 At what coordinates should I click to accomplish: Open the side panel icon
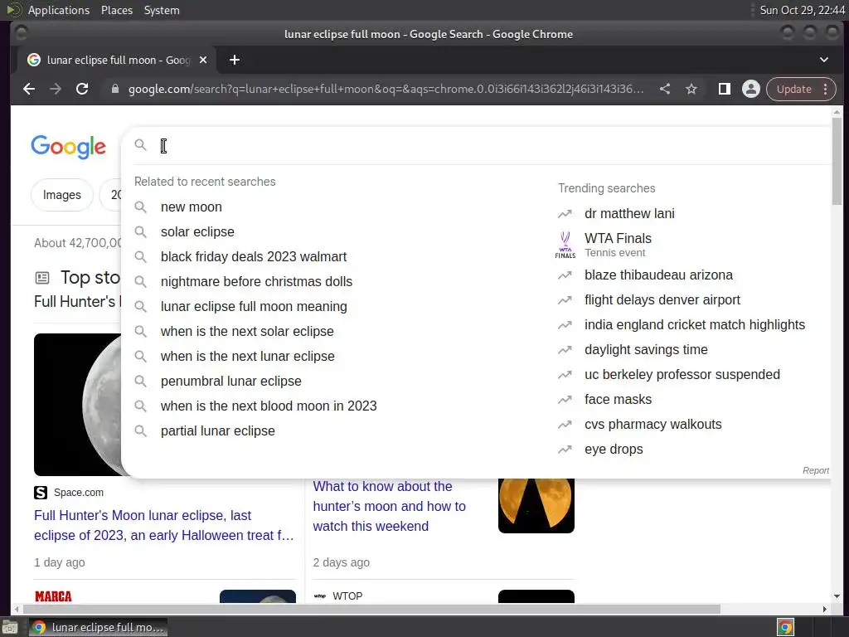(x=724, y=89)
